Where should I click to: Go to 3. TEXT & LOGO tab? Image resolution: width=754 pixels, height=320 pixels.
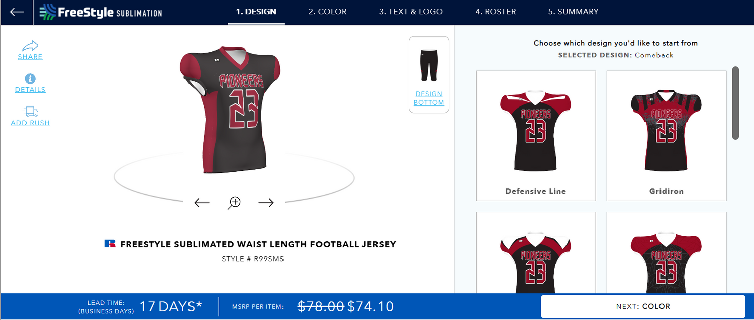411,12
